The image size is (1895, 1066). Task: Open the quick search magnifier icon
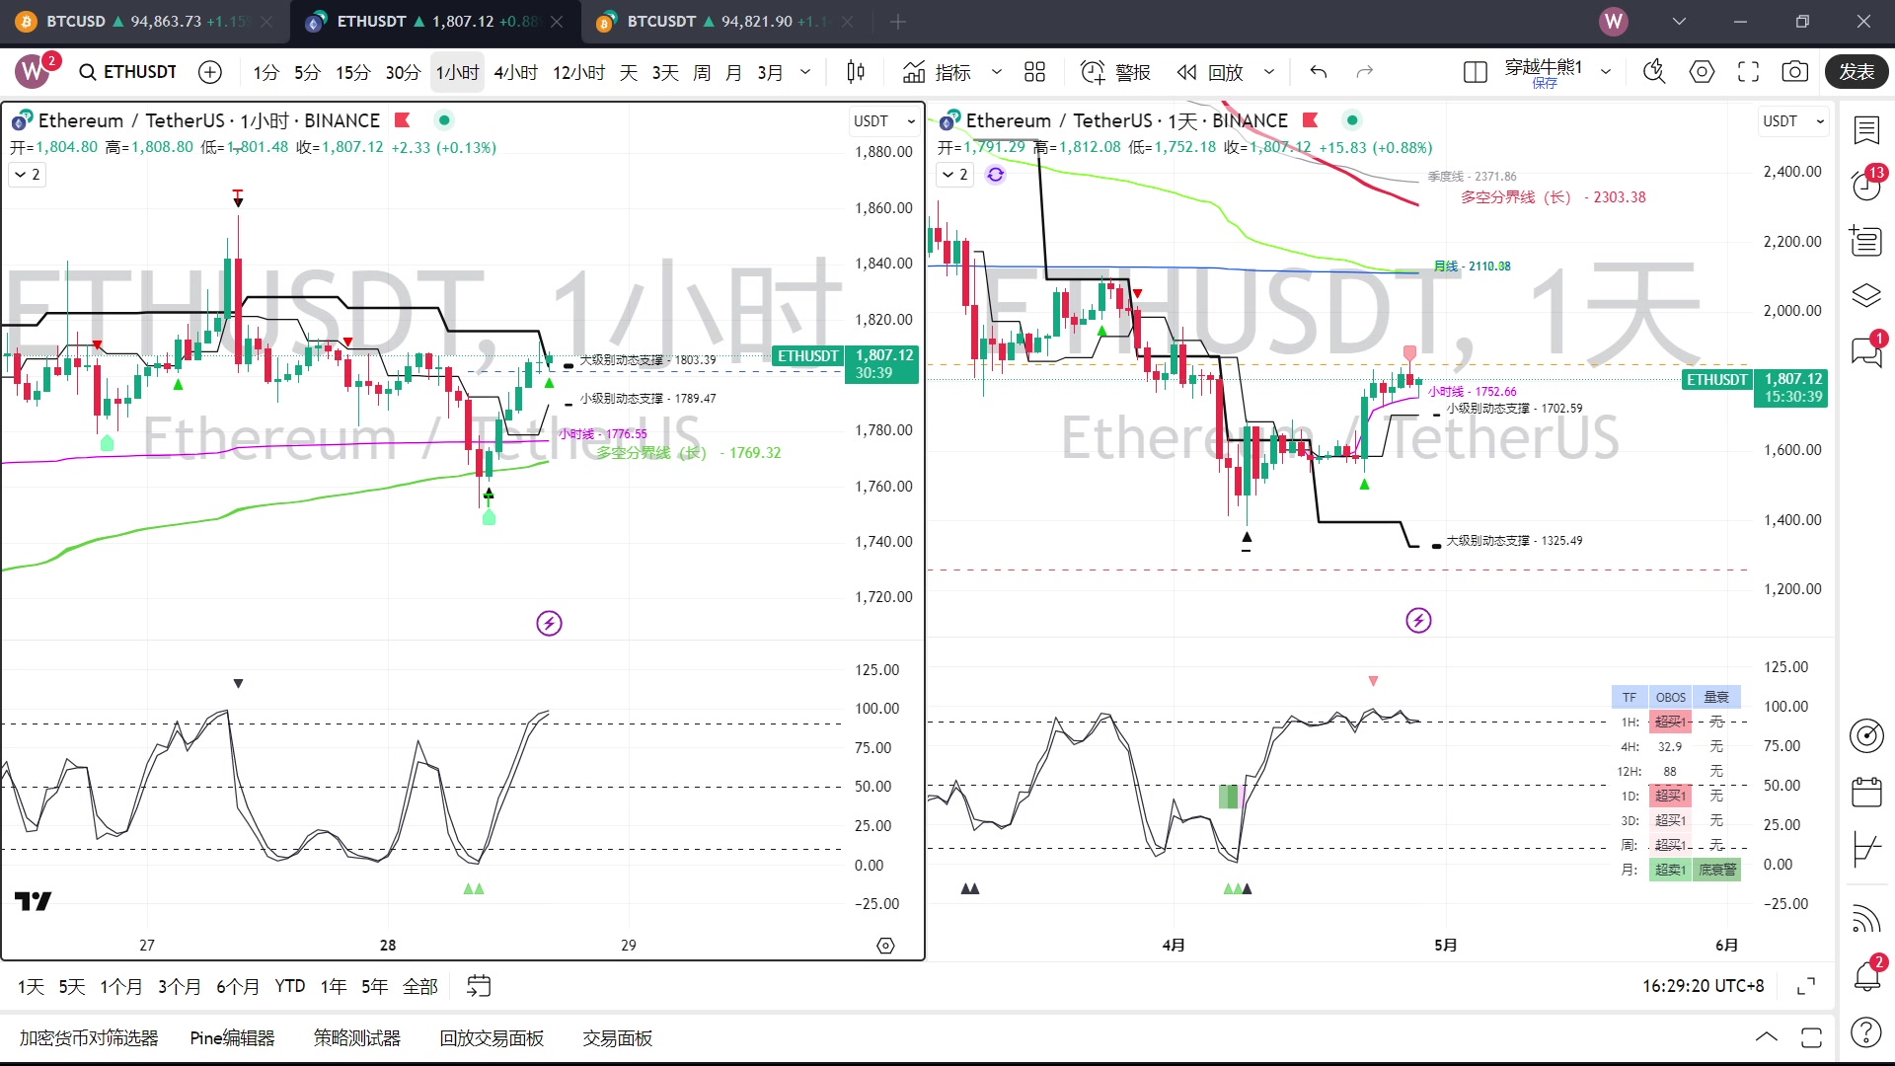[1654, 72]
